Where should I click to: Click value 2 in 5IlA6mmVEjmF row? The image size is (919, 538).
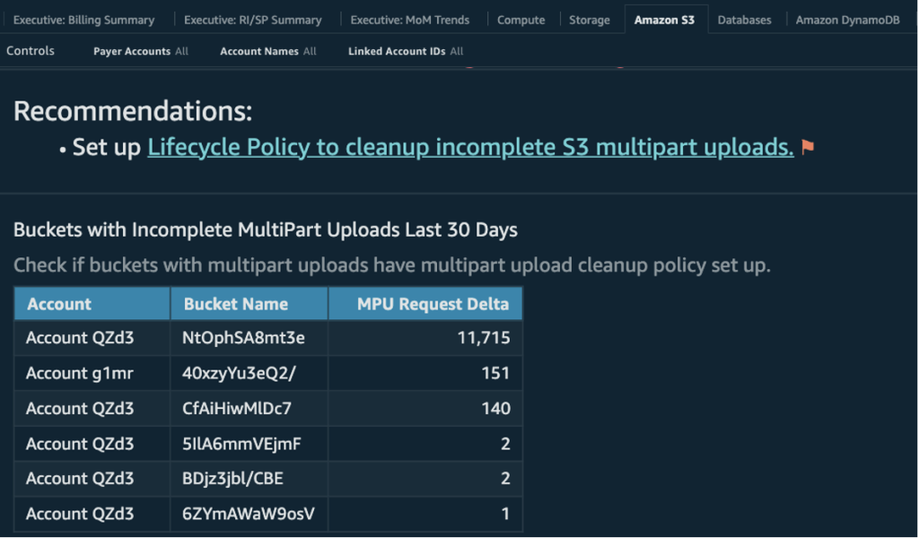click(x=425, y=444)
